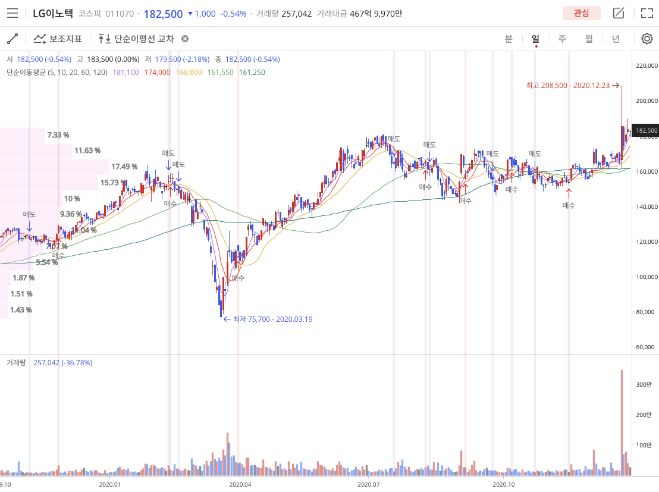Viewport: 659px width, 492px height.
Task: Click the 단순이동평균 (5, 10, 20, 60, 120) label
Action: (x=57, y=73)
